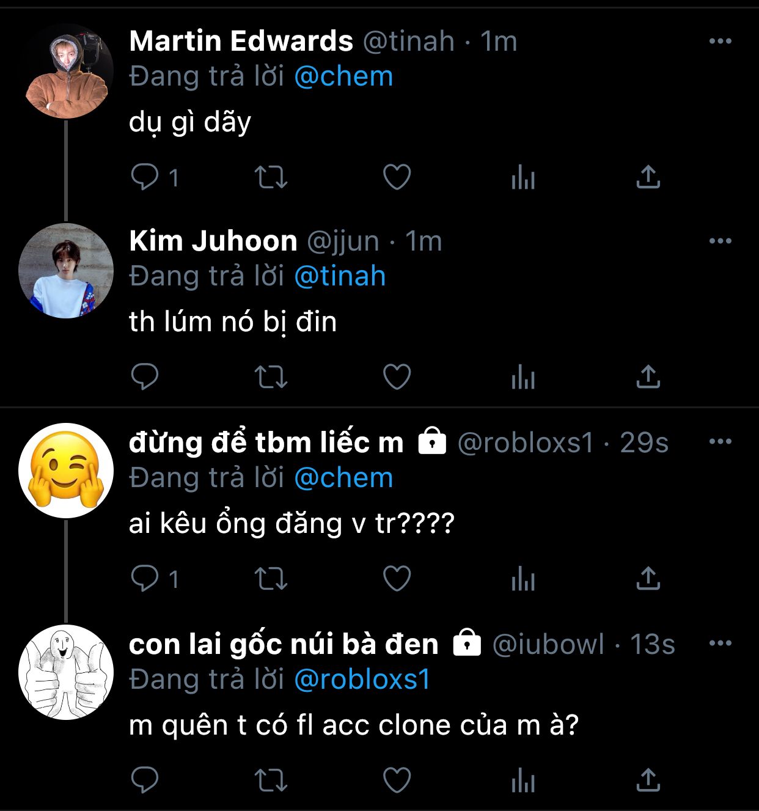The width and height of the screenshot is (759, 811).
Task: Open the @tinah mention link
Action: 340,276
